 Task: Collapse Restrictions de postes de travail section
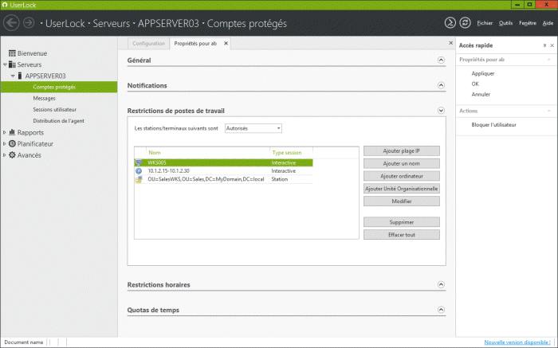click(441, 111)
